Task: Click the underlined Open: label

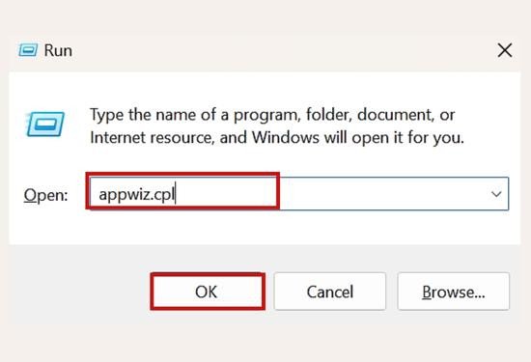Action: click(x=45, y=195)
